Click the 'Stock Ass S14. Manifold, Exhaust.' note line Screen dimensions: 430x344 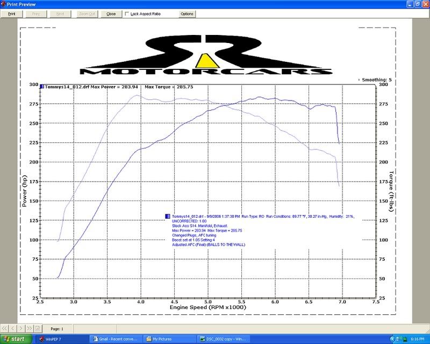click(x=200, y=226)
